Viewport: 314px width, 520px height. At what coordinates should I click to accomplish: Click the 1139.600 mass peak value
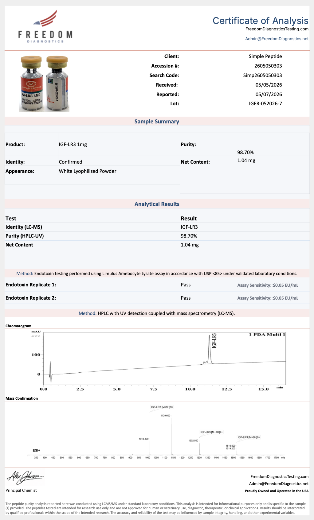[165, 416]
